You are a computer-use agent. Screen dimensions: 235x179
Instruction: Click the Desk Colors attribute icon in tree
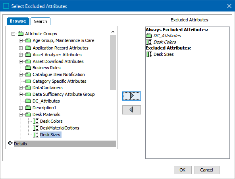36,121
